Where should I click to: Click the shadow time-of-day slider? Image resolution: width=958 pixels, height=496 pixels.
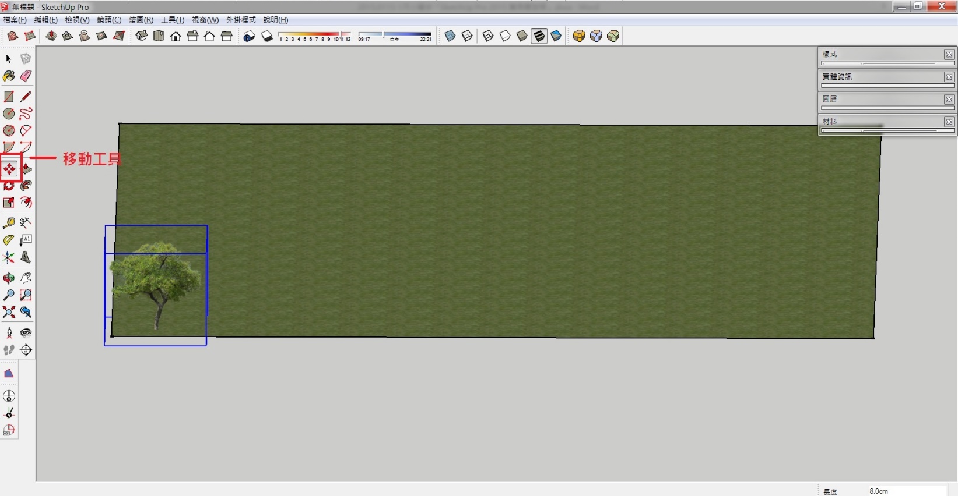click(395, 35)
